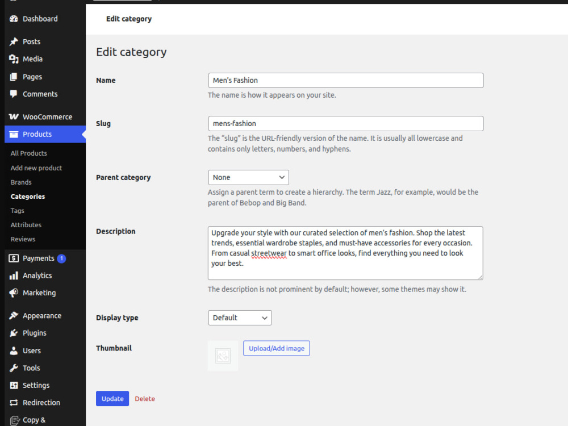Open the Display type dropdown
The height and width of the screenshot is (426, 568).
(x=240, y=318)
